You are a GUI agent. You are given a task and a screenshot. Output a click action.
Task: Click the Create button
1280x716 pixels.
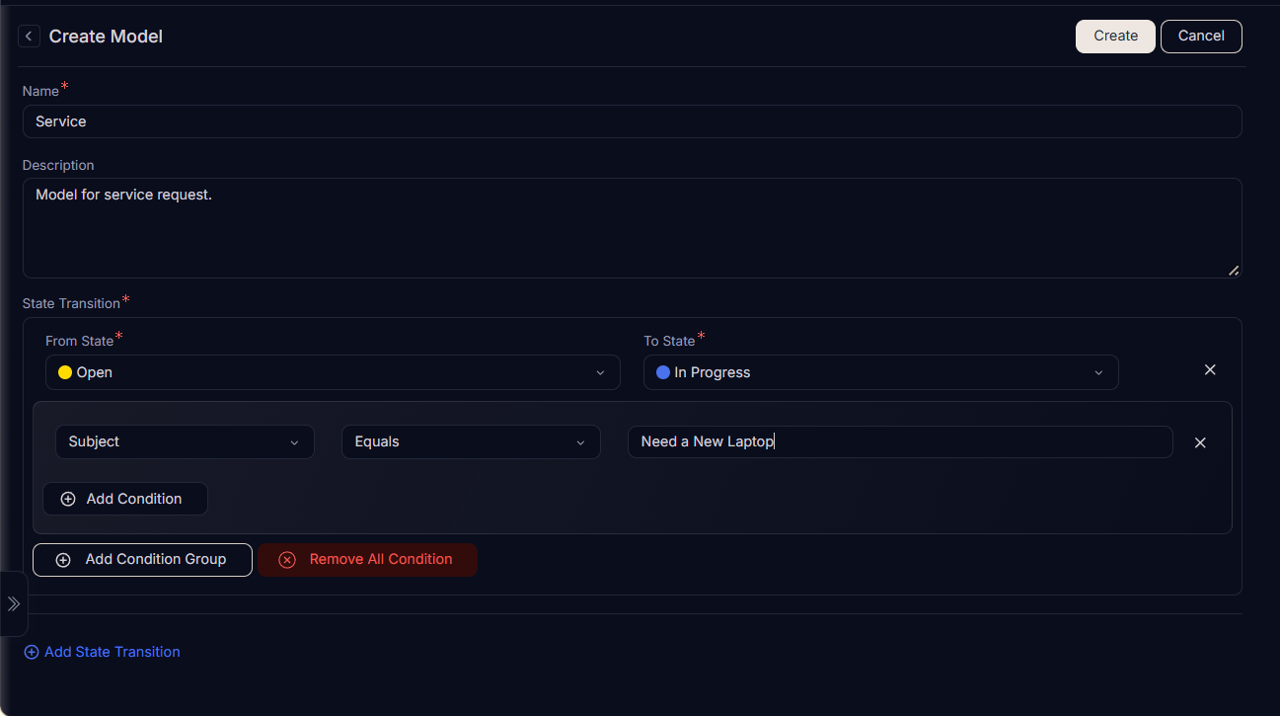tap(1115, 36)
